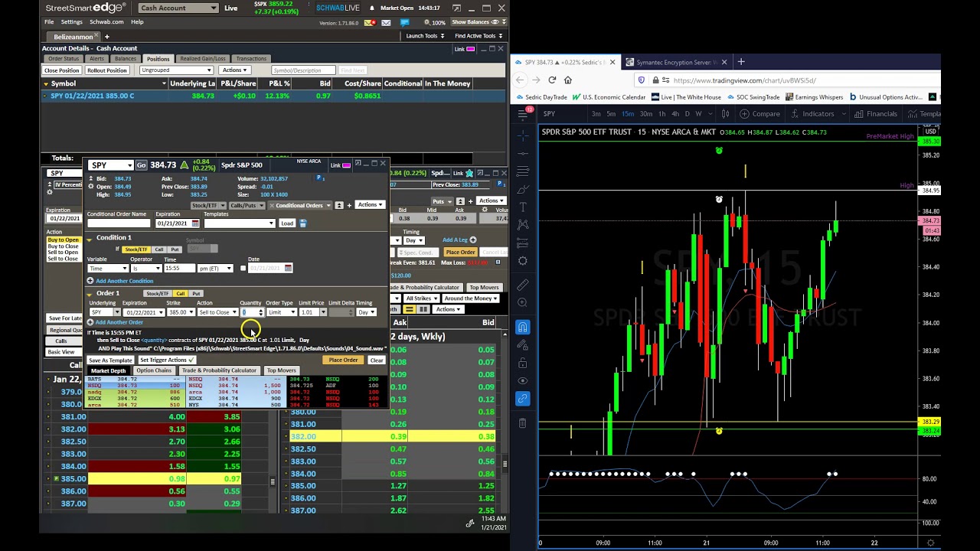
Task: Select the chart patterns tool
Action: [x=523, y=225]
